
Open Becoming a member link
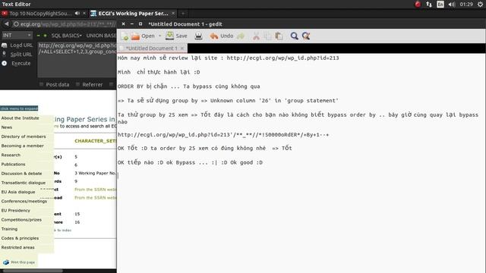point(22,146)
